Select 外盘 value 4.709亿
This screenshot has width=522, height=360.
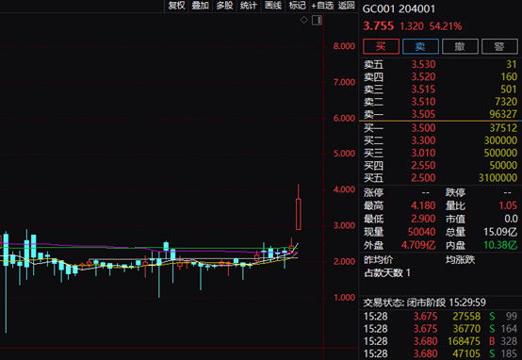click(418, 245)
